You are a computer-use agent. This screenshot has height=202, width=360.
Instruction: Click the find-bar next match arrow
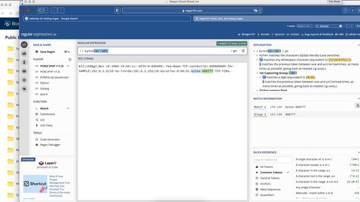pos(351,26)
